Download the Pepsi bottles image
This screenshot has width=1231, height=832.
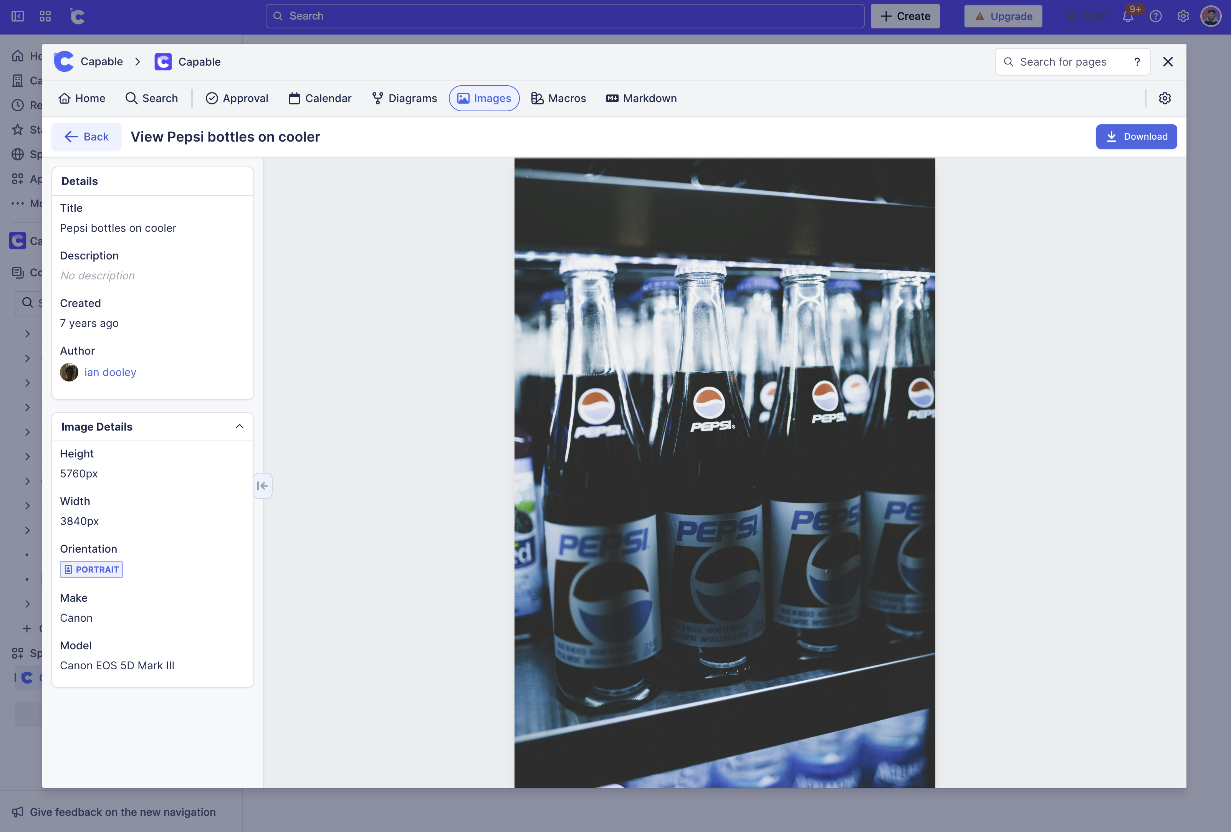click(1136, 136)
